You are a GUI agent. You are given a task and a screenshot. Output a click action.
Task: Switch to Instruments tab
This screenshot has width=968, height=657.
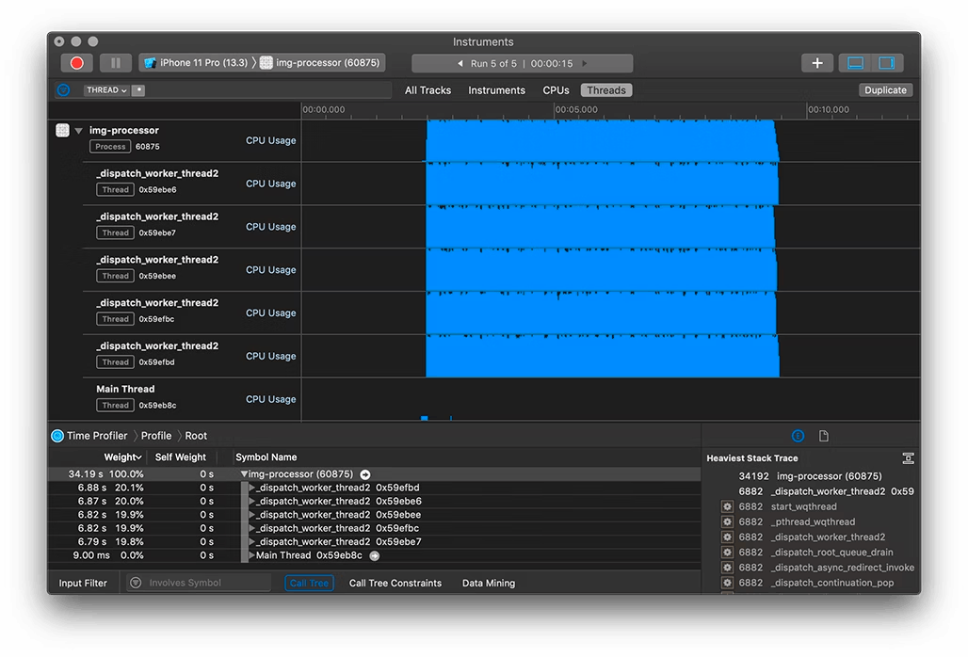point(496,90)
